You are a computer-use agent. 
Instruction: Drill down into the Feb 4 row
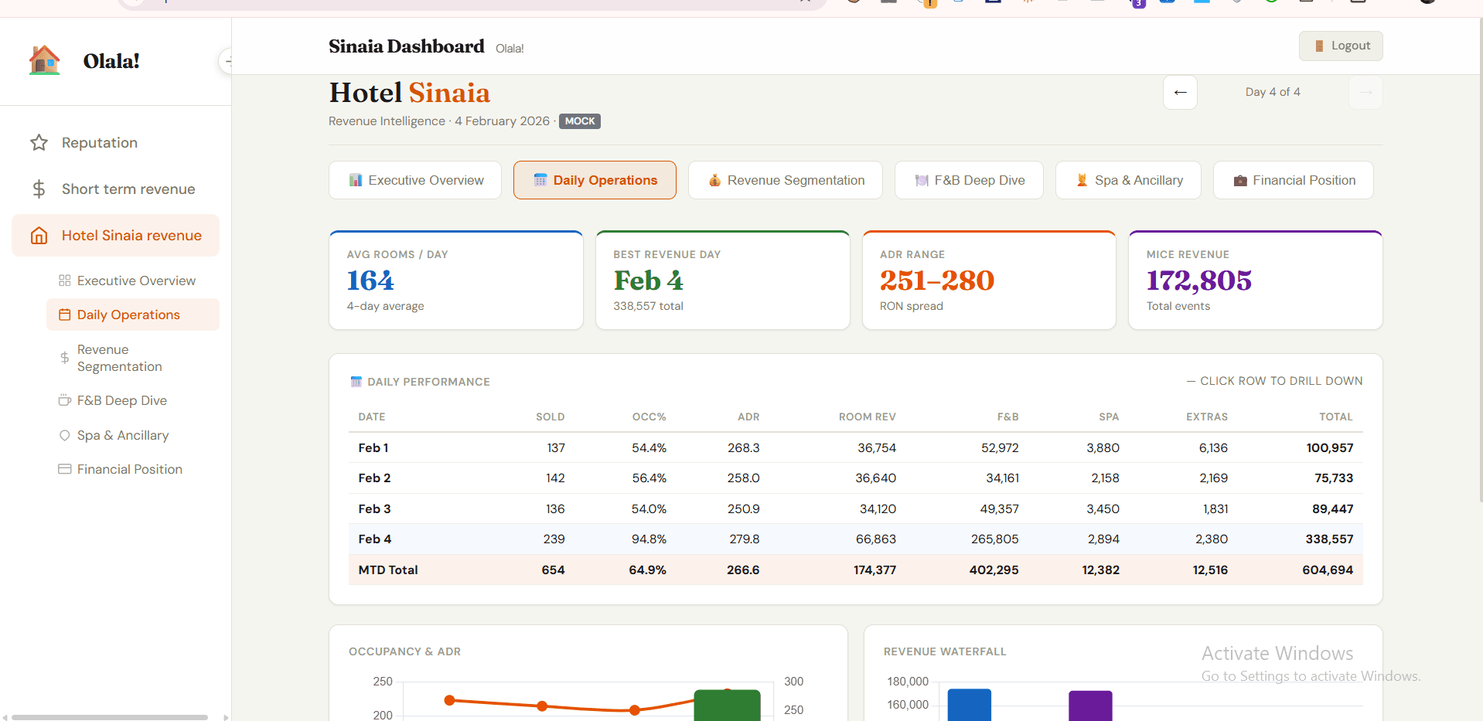(x=855, y=539)
